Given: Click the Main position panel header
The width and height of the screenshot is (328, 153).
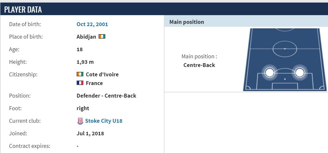Looking at the screenshot, I should [x=246, y=22].
